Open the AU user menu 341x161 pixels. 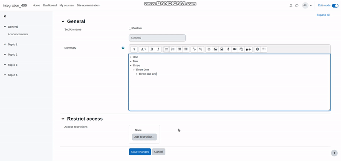pyautogui.click(x=307, y=6)
